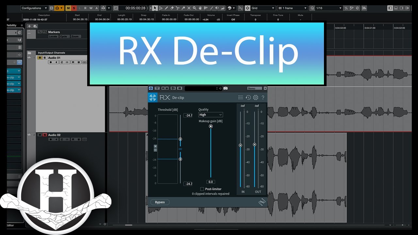This screenshot has height=235, width=418.
Task: Open RX De-clip preset list icon
Action: point(241,97)
